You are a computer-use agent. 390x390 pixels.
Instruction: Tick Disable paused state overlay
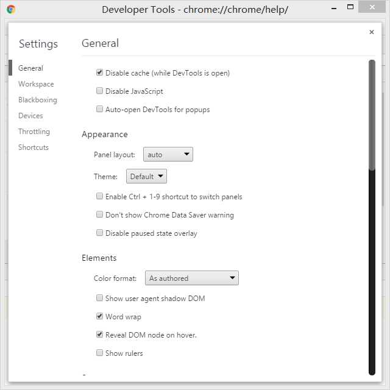[x=99, y=233]
